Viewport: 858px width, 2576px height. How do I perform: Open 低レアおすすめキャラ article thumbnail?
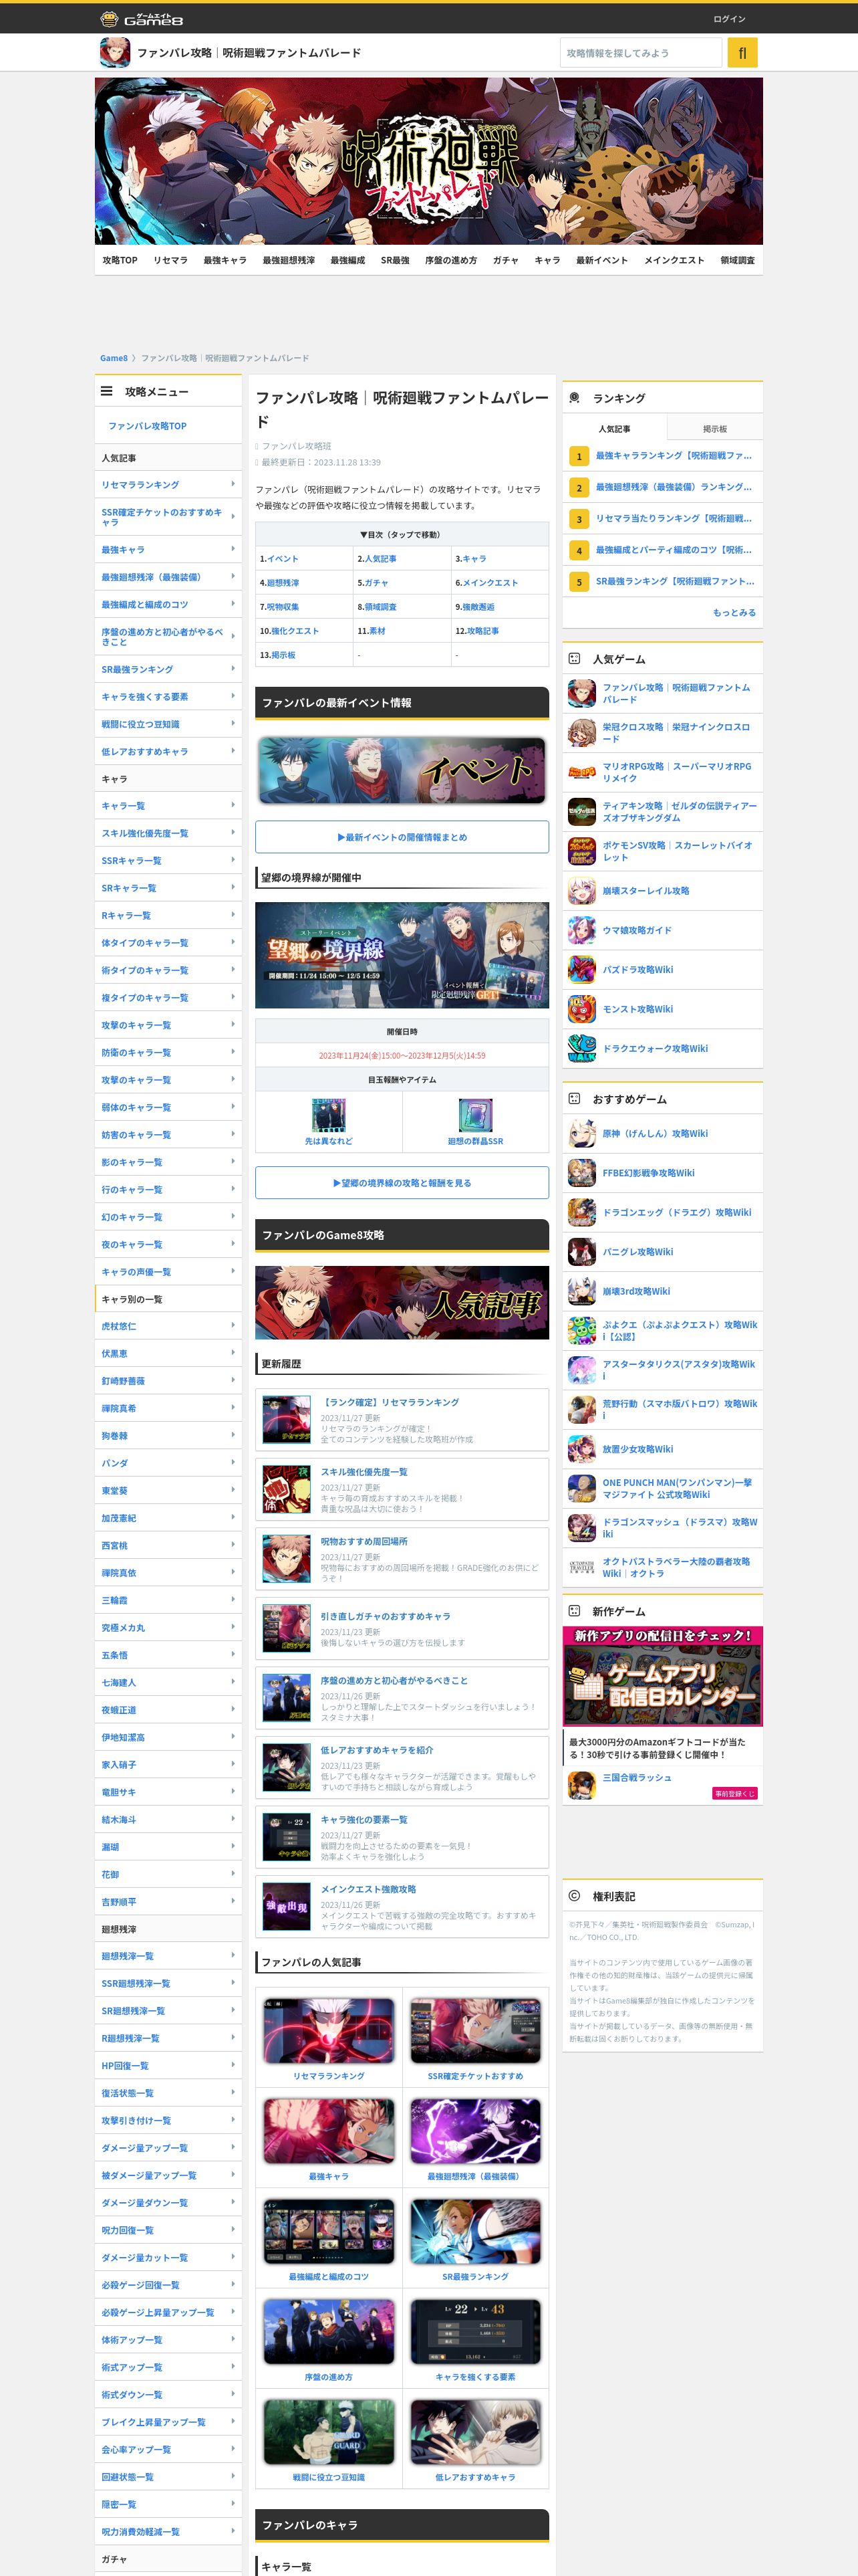coord(476,2432)
